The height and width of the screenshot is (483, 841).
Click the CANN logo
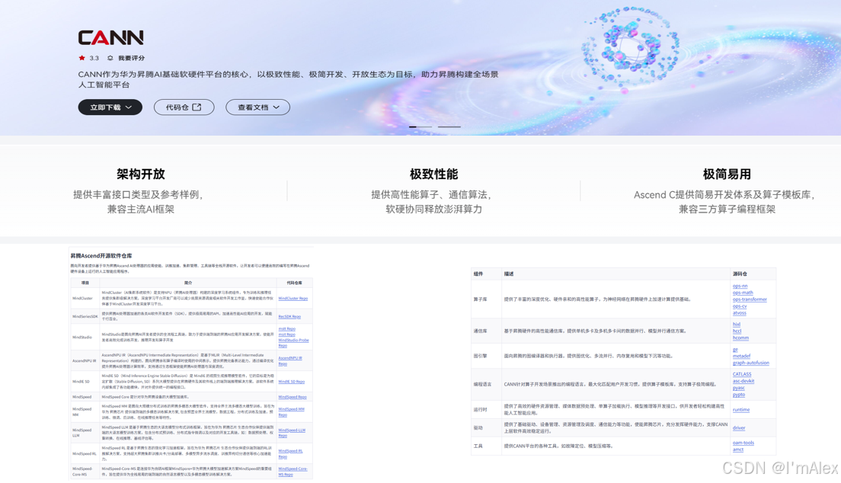point(111,36)
